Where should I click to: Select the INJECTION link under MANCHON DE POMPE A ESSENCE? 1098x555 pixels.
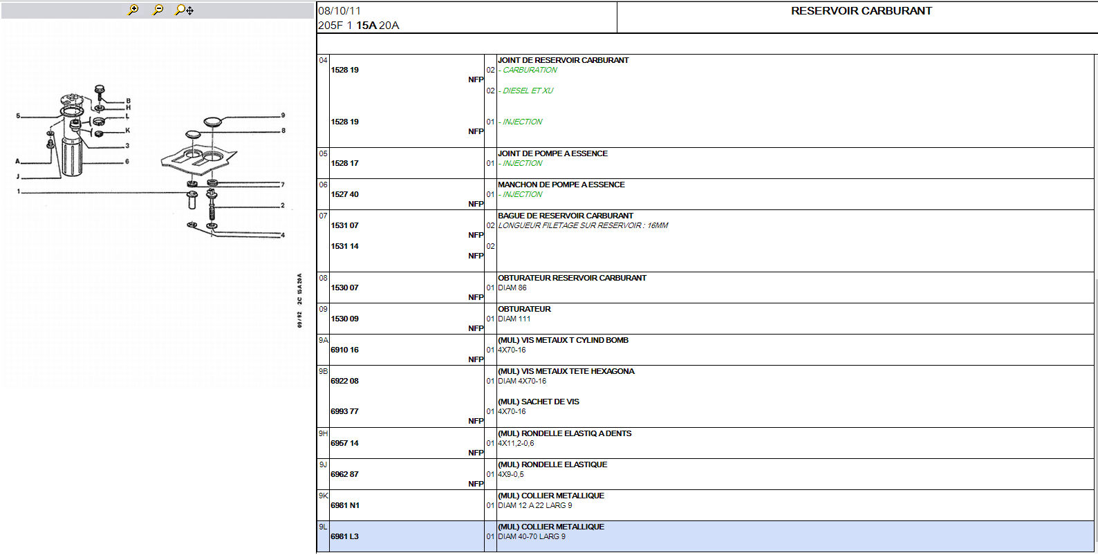[x=522, y=195]
